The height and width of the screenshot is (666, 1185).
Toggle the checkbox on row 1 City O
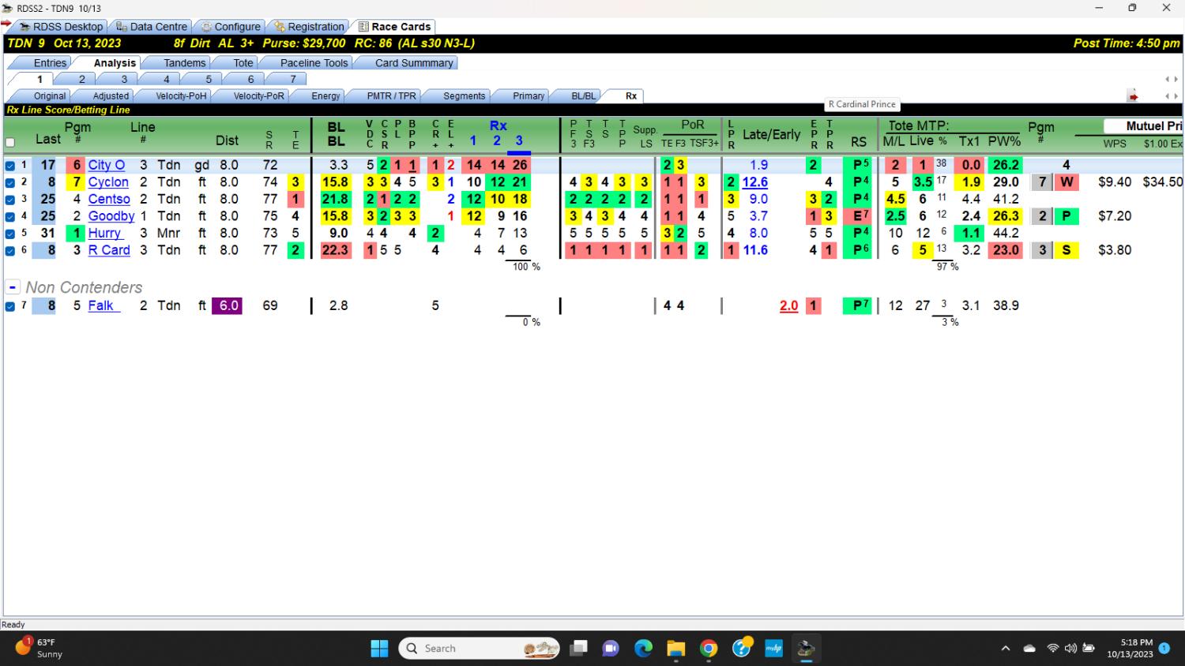tap(10, 166)
